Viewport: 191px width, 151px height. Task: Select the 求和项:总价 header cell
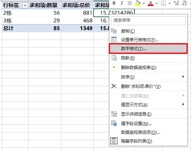(77, 5)
